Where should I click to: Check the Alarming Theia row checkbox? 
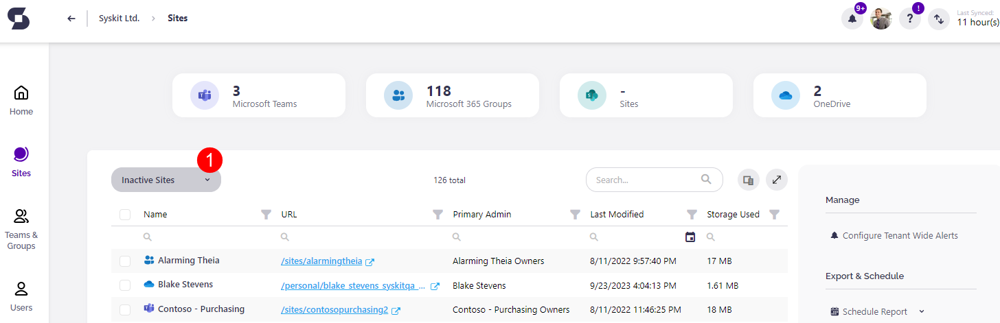(x=125, y=261)
